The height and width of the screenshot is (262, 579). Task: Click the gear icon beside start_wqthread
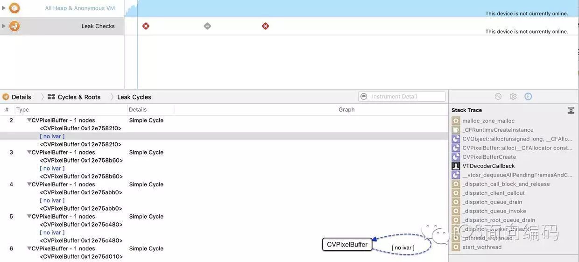click(456, 247)
